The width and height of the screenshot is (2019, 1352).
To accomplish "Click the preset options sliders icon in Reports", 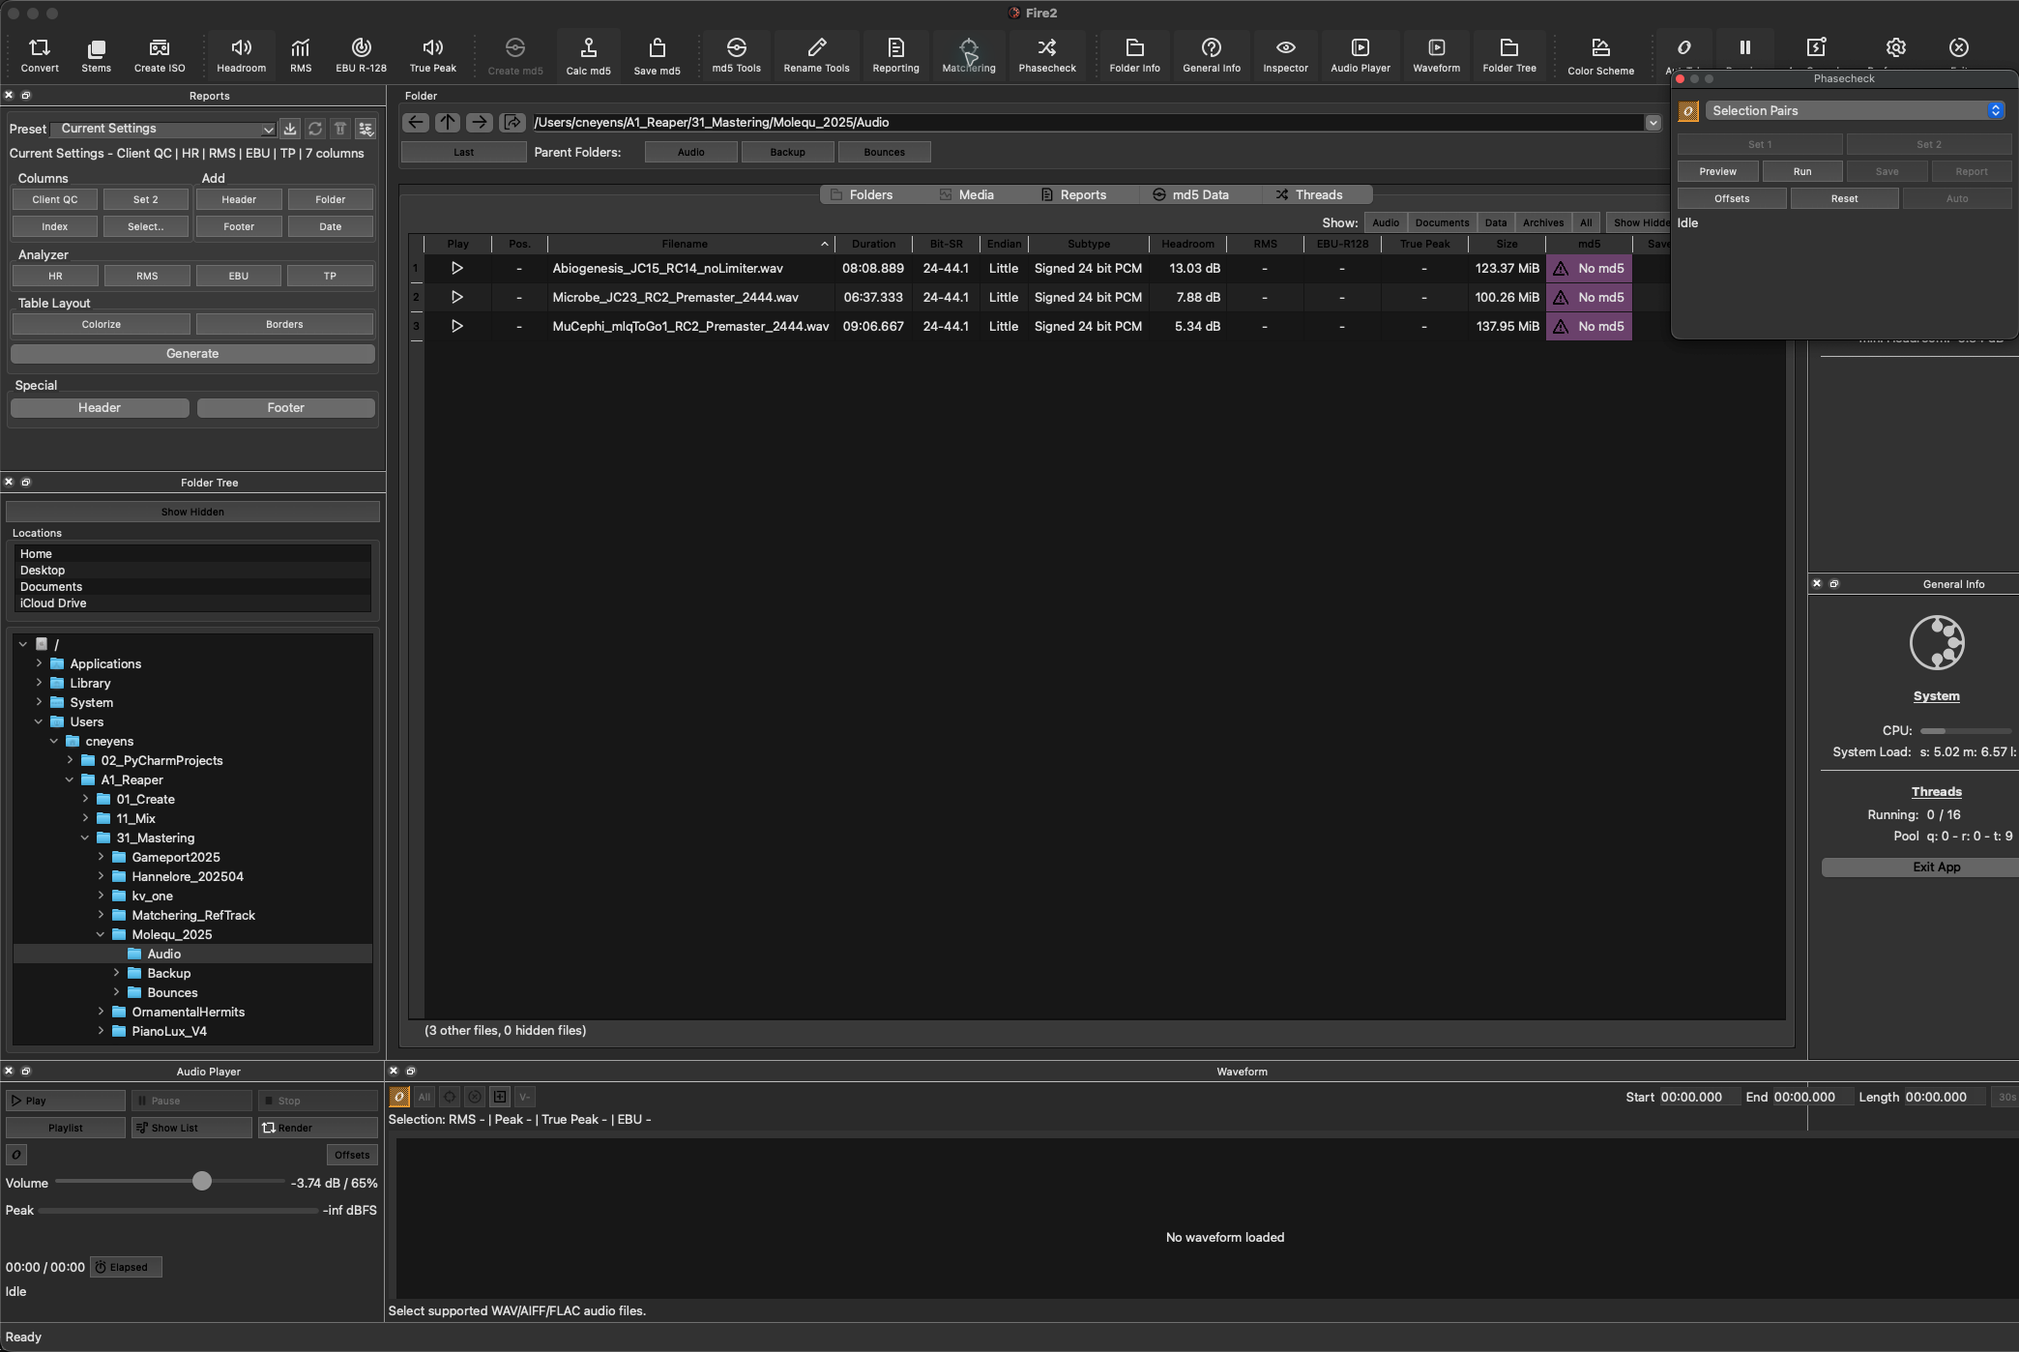I will click(366, 129).
